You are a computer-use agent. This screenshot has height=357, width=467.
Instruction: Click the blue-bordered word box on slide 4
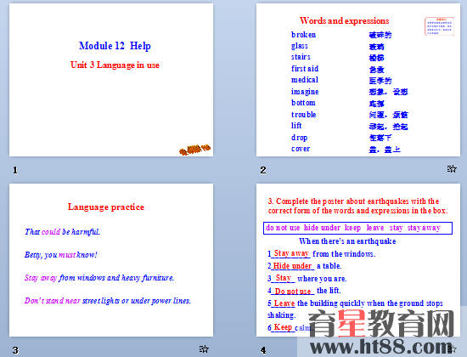click(357, 228)
